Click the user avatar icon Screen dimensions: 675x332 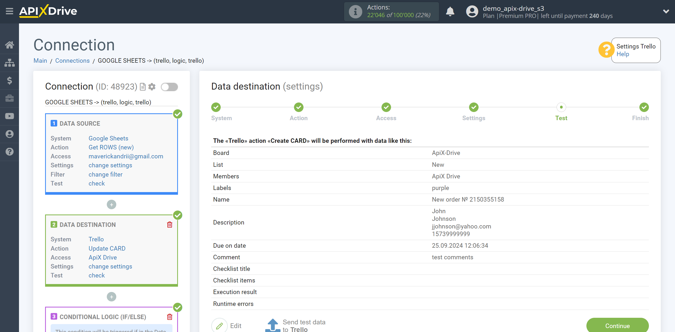pyautogui.click(x=472, y=12)
